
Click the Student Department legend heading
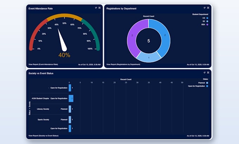point(200,14)
